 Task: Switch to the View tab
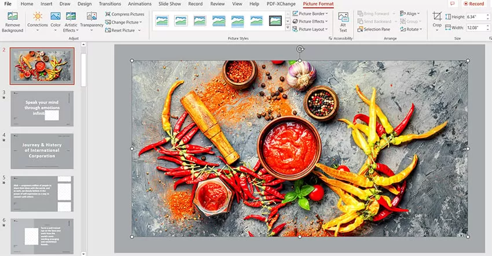pos(237,4)
